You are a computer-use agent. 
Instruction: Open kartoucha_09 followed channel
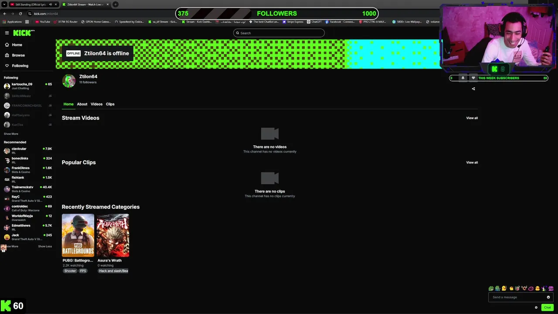tap(28, 86)
